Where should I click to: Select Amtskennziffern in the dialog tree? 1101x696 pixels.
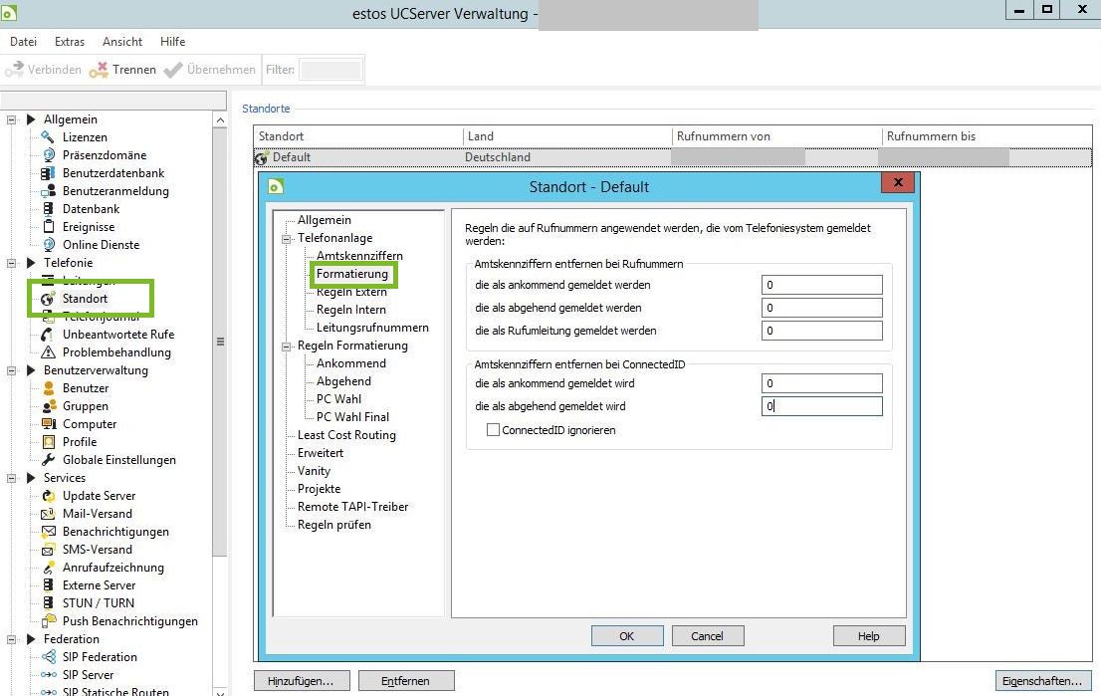(x=359, y=256)
